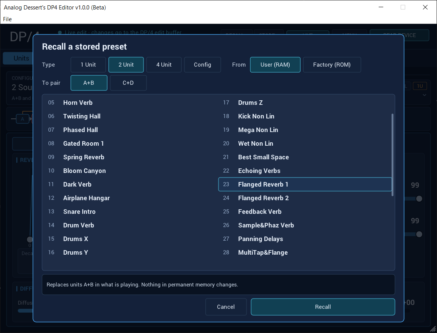Select the 1 Unit preset type
Image resolution: width=437 pixels, height=333 pixels.
88,65
